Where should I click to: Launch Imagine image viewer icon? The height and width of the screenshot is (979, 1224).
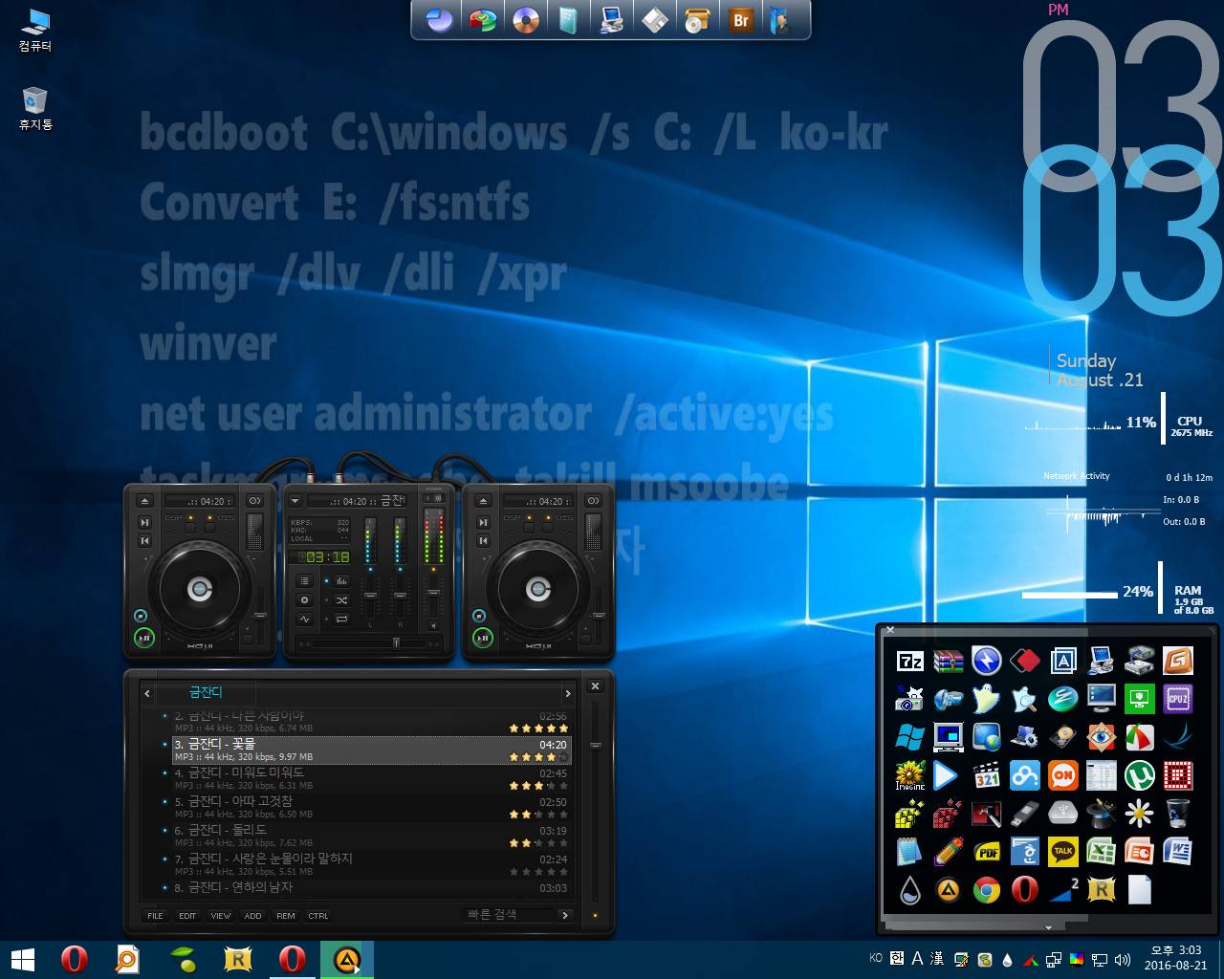[909, 775]
